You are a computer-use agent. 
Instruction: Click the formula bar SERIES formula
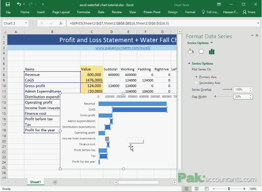[x=119, y=23]
